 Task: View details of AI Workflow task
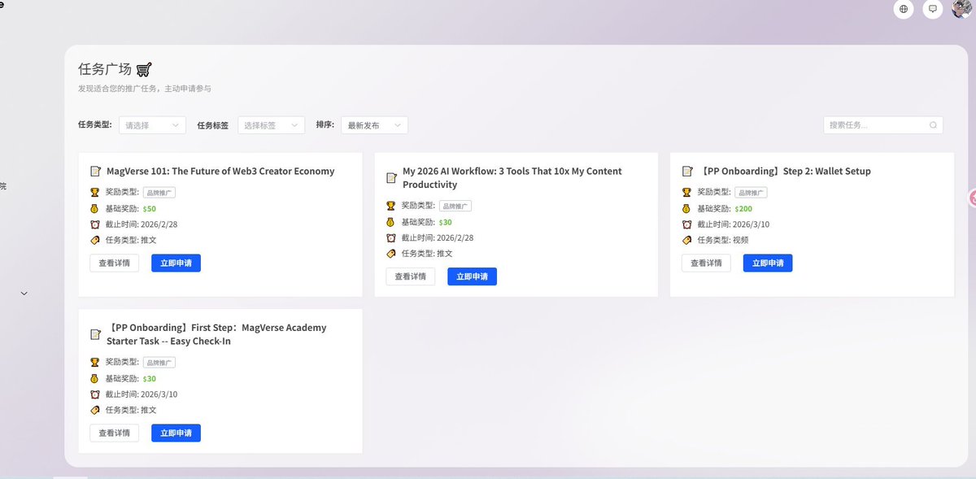pos(410,277)
